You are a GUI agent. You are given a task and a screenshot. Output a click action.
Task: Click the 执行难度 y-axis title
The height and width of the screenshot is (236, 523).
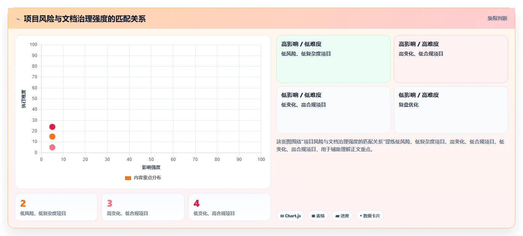pyautogui.click(x=24, y=99)
